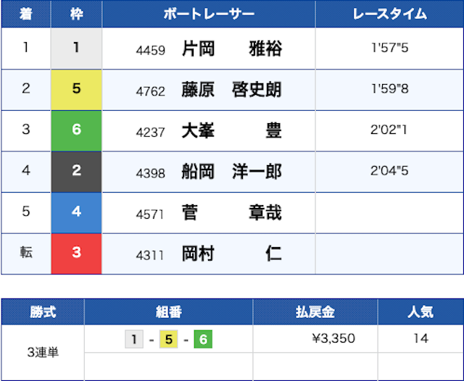The image size is (464, 381).
Task: Click the ボートレーサー column header
Action: pos(208,14)
